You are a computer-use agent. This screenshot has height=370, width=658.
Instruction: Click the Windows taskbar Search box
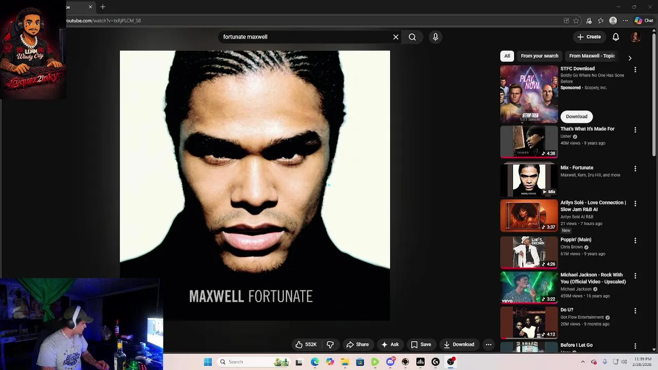tap(253, 362)
